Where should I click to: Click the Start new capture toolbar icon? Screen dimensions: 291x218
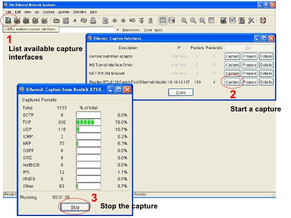click(x=26, y=20)
